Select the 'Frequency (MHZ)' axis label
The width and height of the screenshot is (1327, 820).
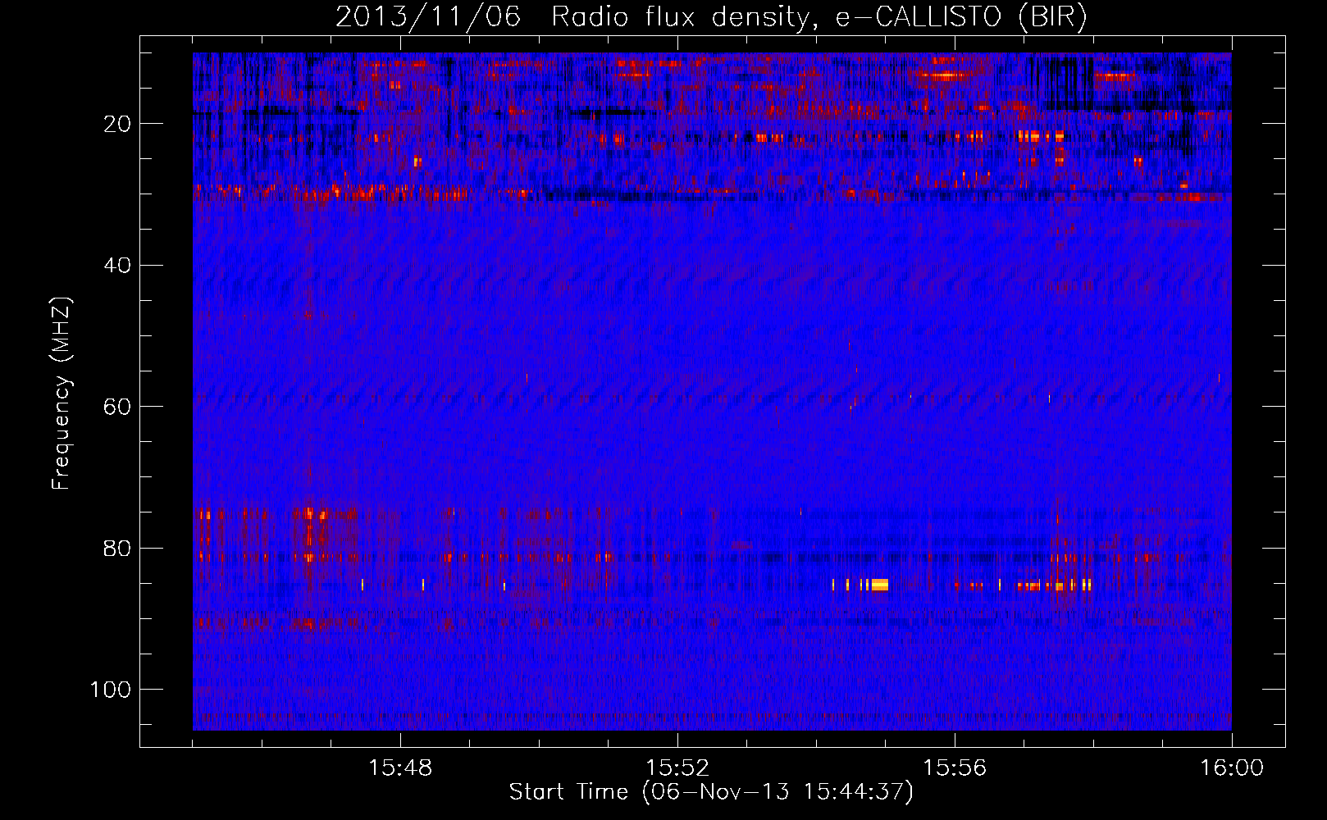62,394
